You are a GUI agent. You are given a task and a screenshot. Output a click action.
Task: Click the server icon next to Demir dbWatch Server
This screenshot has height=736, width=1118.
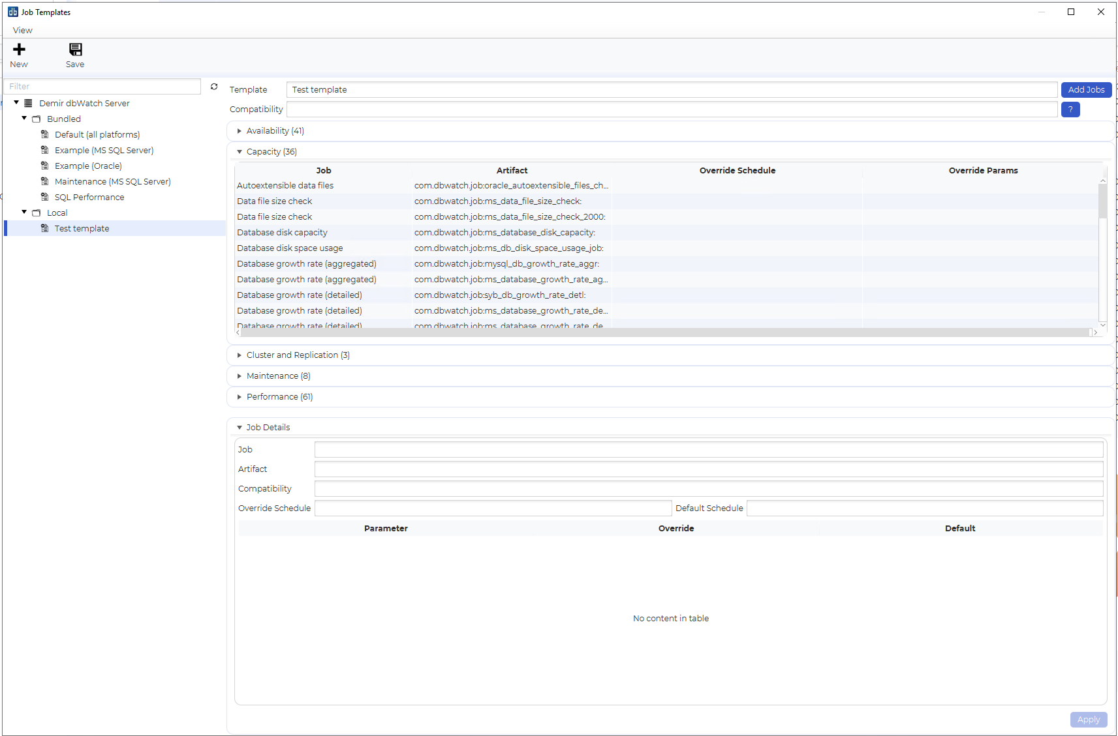point(28,103)
